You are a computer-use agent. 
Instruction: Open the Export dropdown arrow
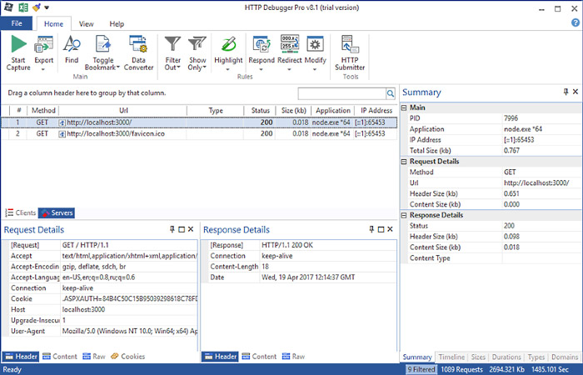pyautogui.click(x=43, y=69)
